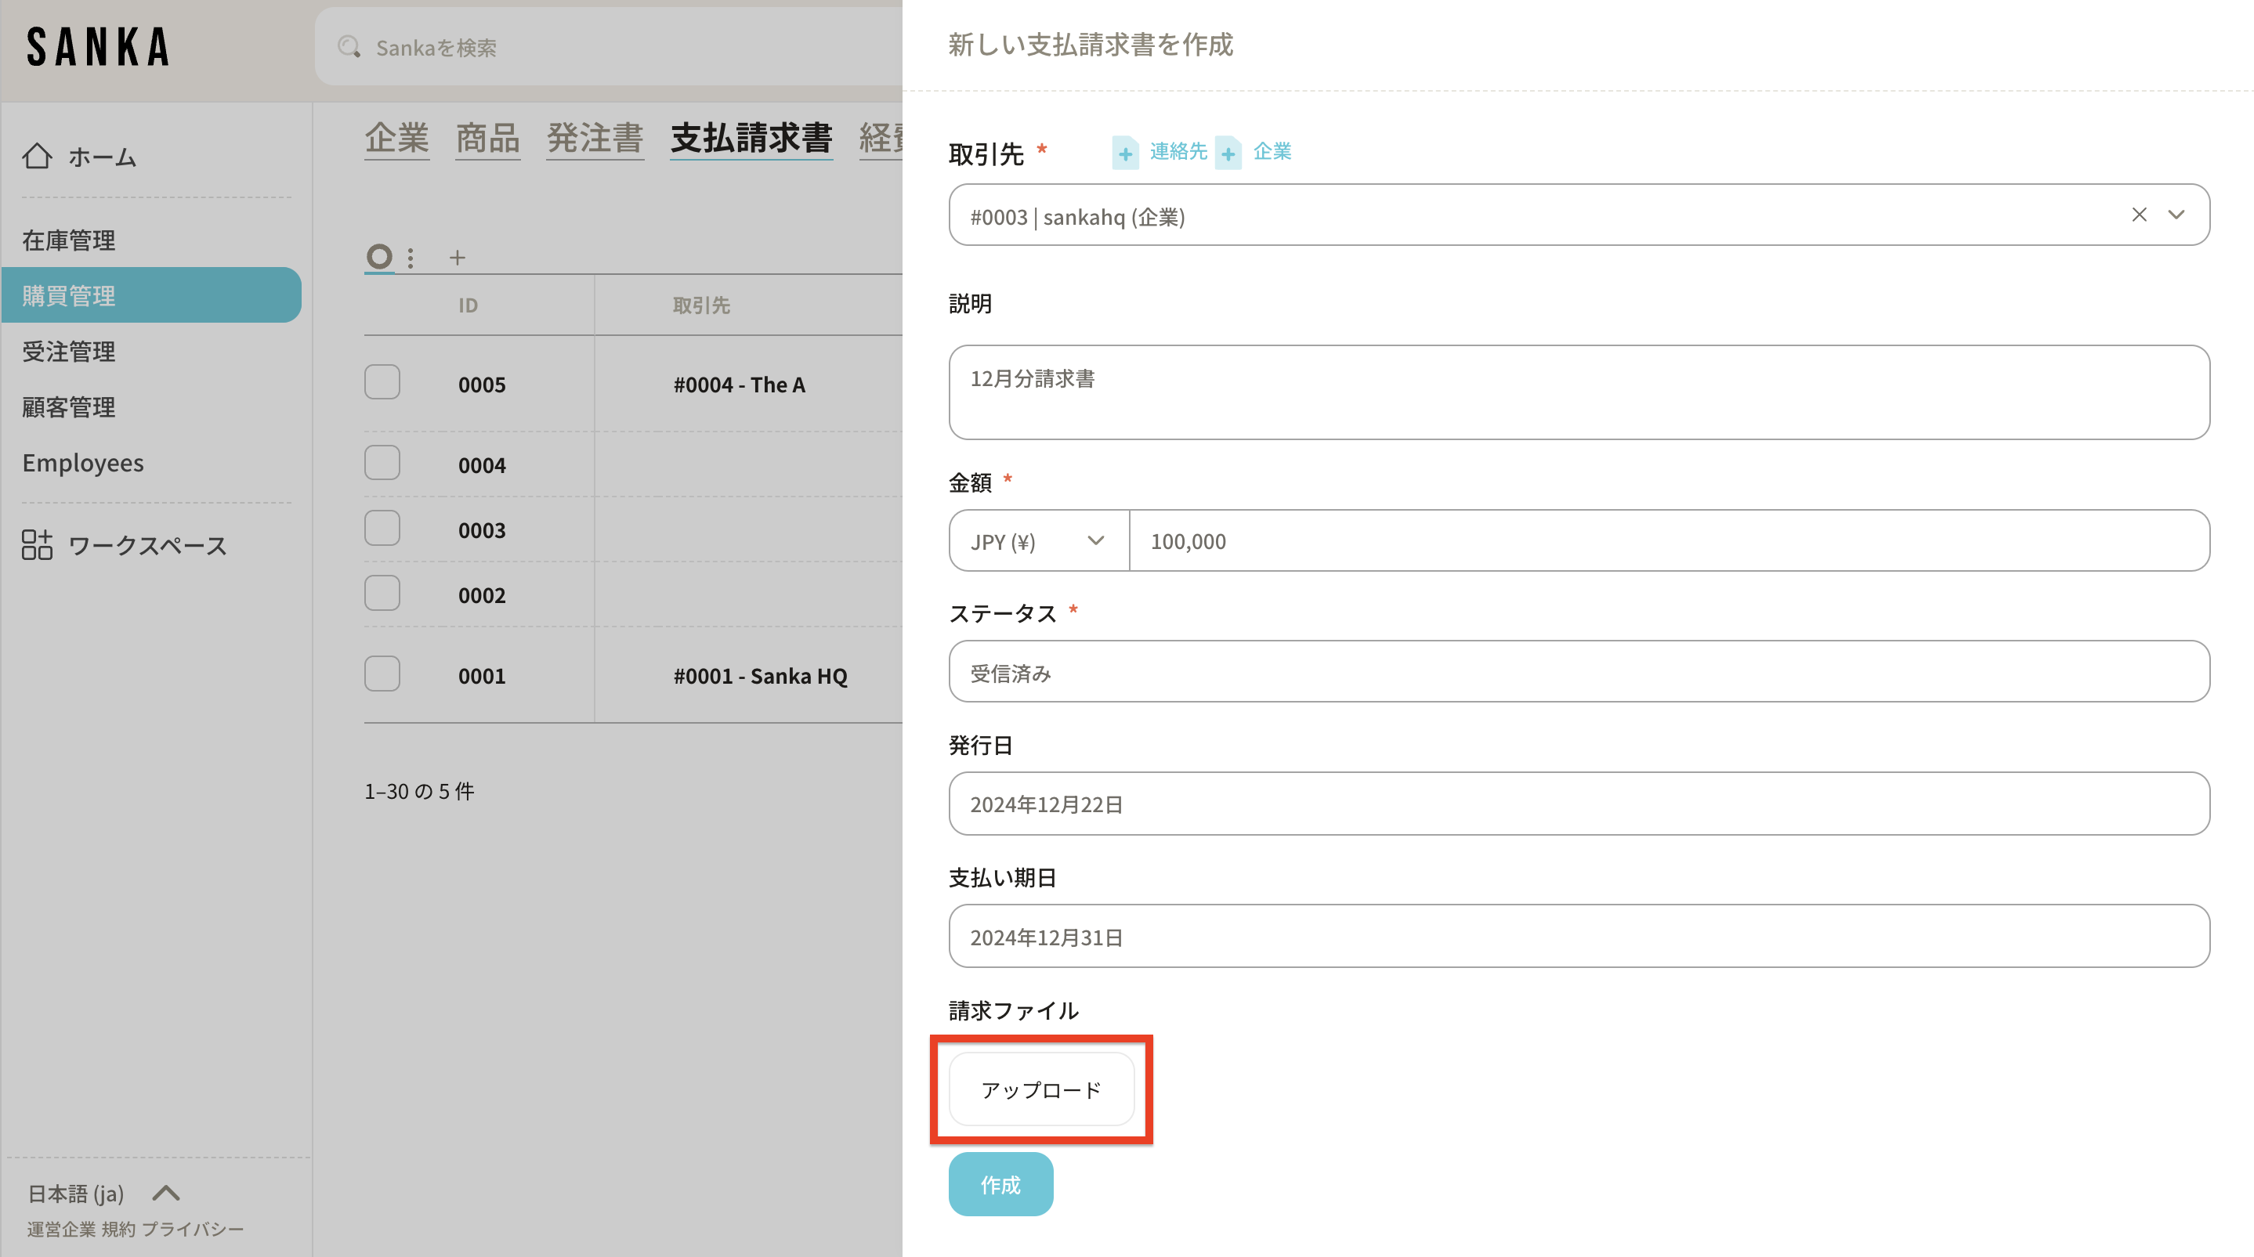This screenshot has width=2254, height=1257.
Task: Expand the 取引先 dropdown chevron
Action: (x=2176, y=215)
